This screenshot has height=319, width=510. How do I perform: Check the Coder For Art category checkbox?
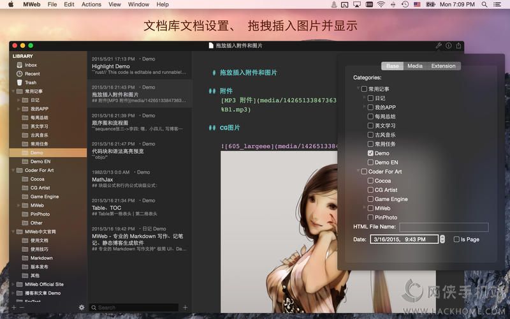364,171
